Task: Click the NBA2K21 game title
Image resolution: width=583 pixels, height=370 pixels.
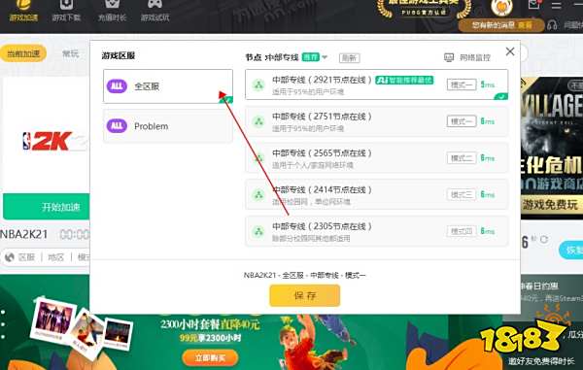Action: click(x=23, y=234)
